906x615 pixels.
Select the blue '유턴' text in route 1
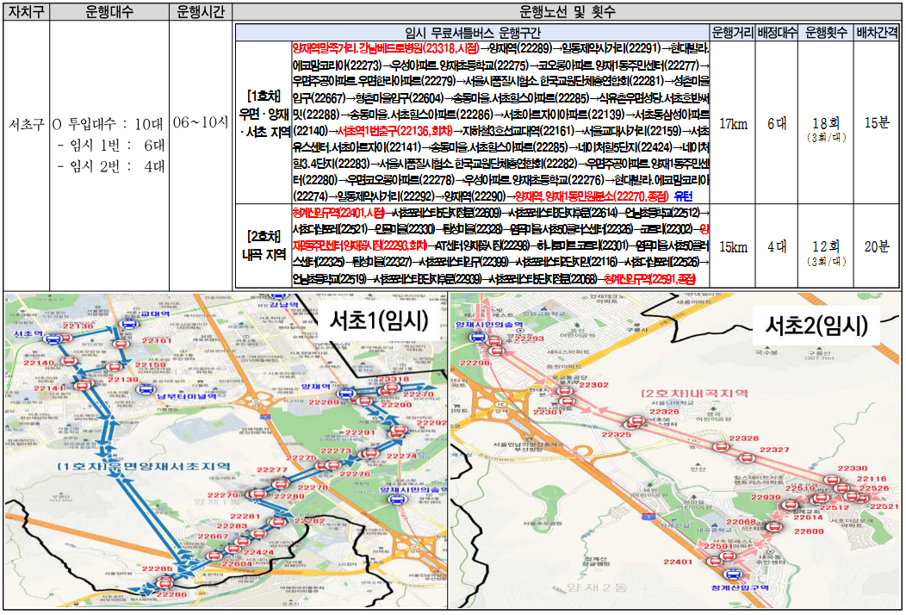point(683,196)
